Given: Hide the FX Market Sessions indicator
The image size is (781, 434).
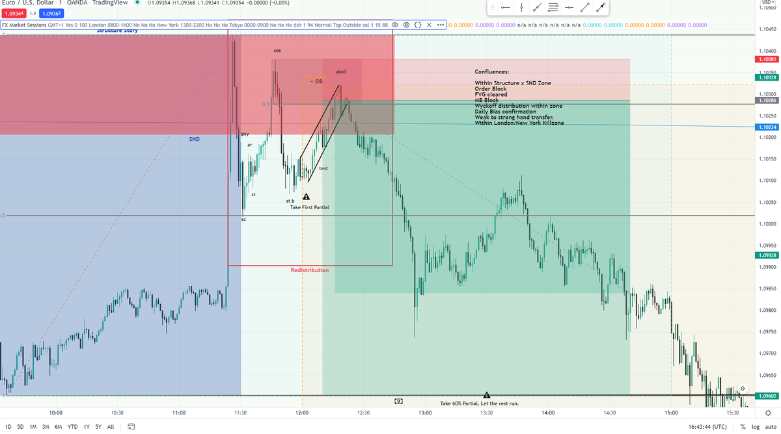Looking at the screenshot, I should point(395,25).
